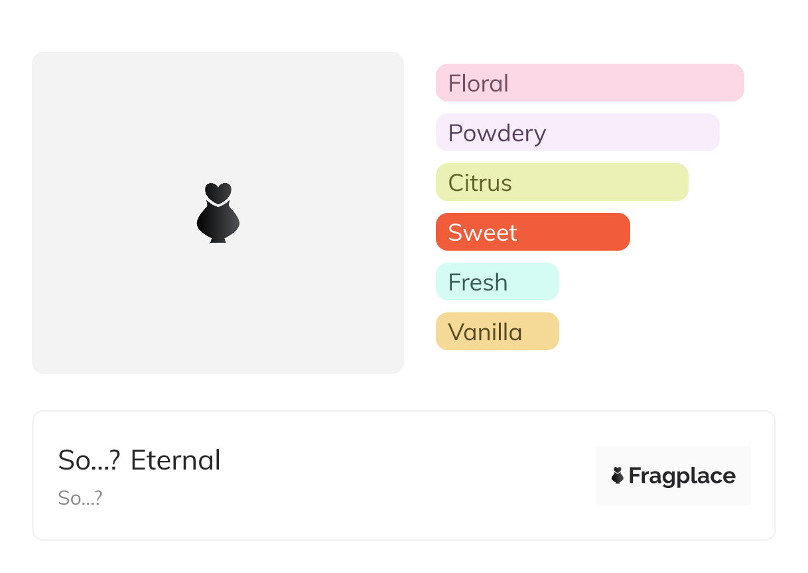Click the word Floral inside pink bar

(478, 84)
